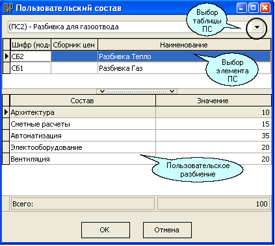
Task: Open the ПС table selection dropdown arrow
Action: tap(257, 27)
